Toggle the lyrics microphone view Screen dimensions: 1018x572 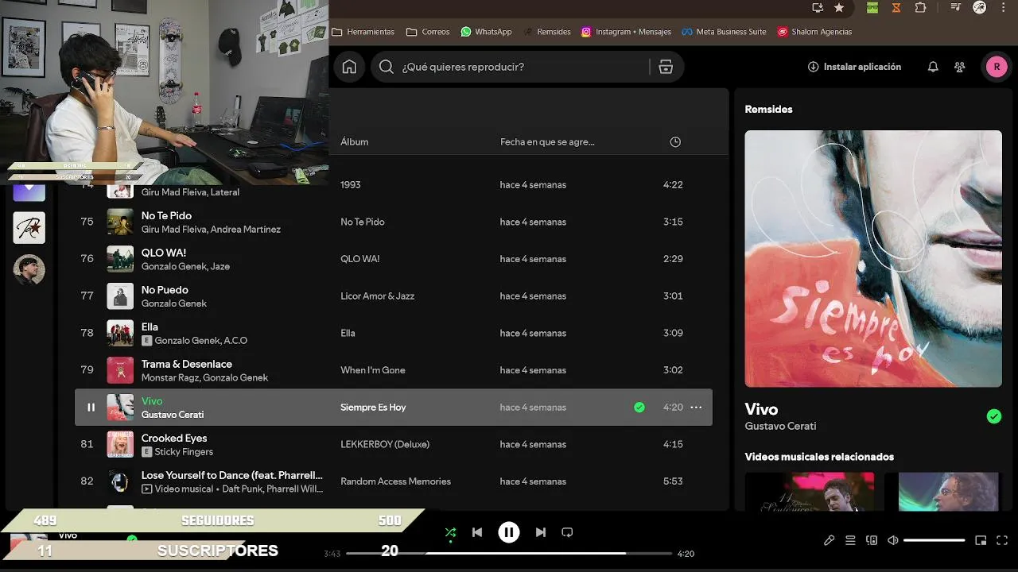point(830,540)
